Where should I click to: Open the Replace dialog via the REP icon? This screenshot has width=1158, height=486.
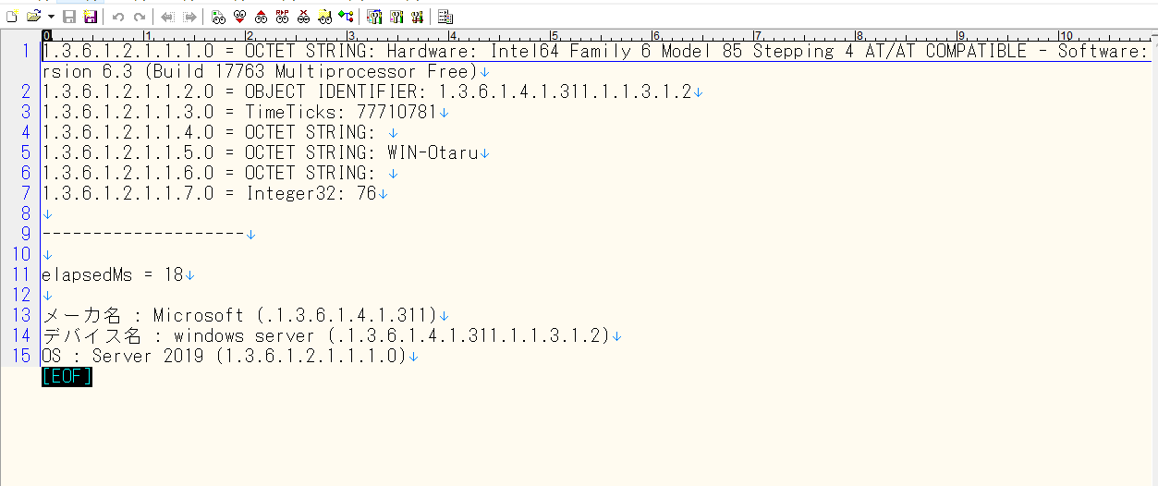coord(282,17)
